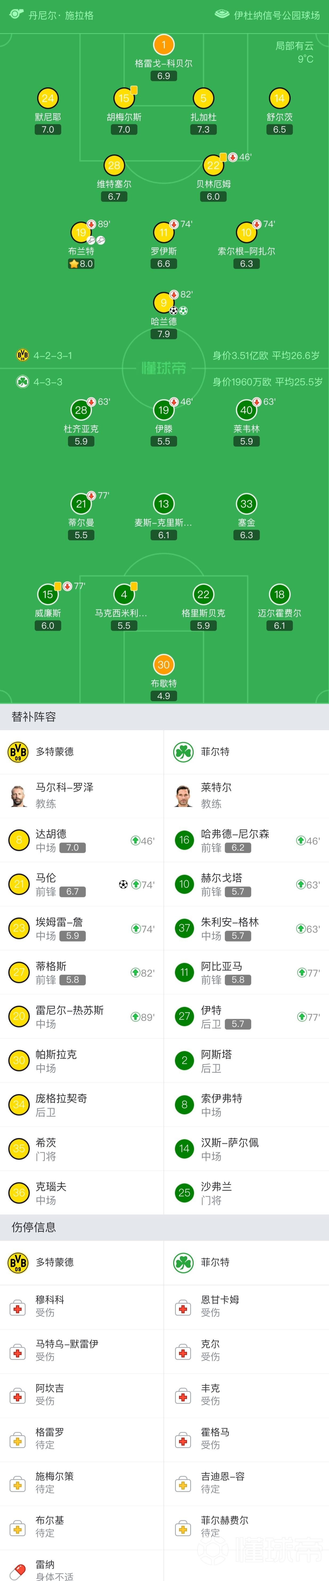Viewport: 329px width, 1581px height.
Task: Open substitute 哈弗德-尼尔森 row
Action: 247,840
